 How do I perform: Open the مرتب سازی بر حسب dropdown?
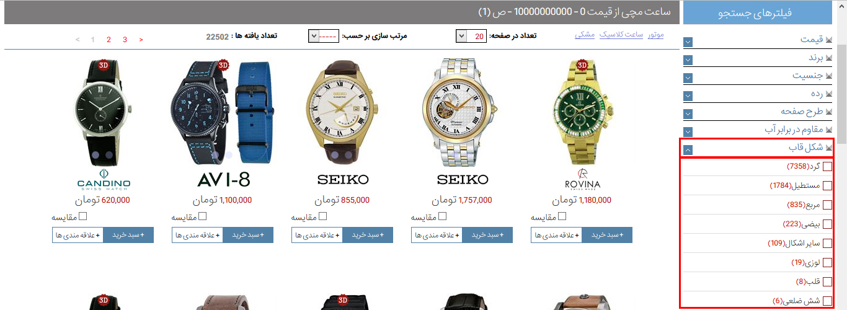click(324, 37)
